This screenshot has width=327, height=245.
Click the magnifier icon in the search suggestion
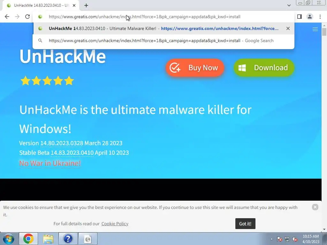click(40, 41)
